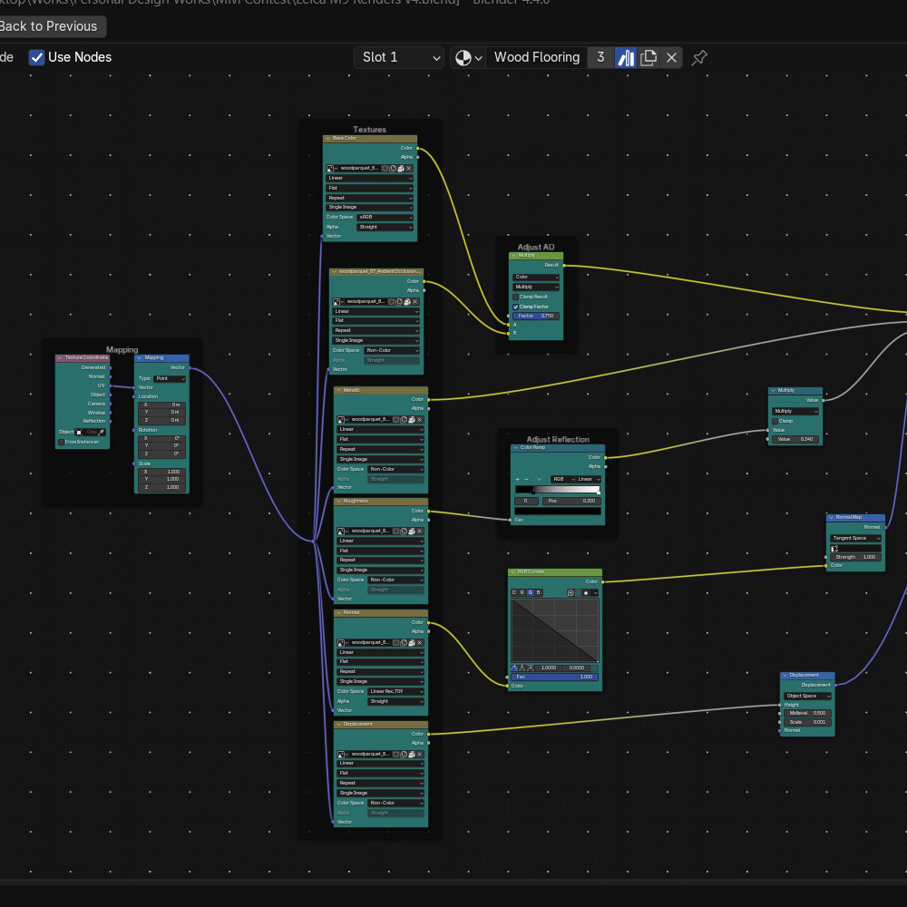Image resolution: width=907 pixels, height=907 pixels.
Task: Toggle fake user for Wood Flooring material
Action: tap(626, 57)
